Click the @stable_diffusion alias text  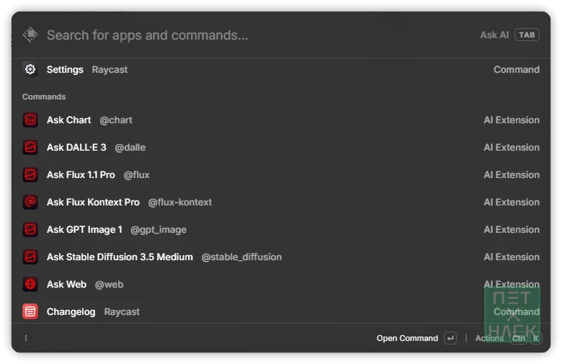pyautogui.click(x=241, y=257)
